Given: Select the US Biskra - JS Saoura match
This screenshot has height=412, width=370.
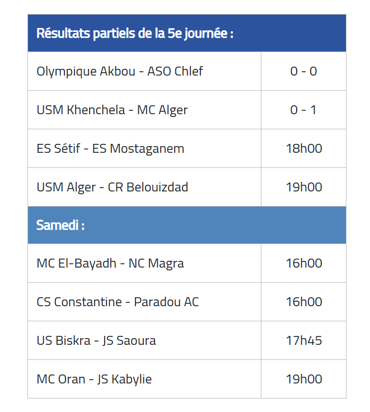Looking at the screenshot, I should coord(144,340).
